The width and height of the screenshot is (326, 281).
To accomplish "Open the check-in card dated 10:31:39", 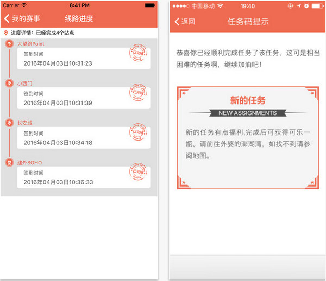I will tap(84, 98).
